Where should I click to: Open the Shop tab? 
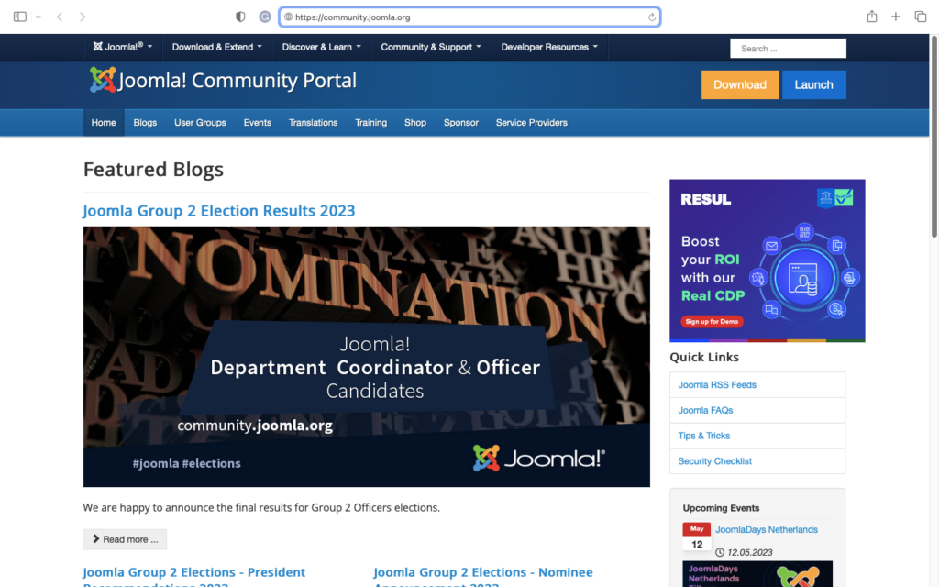[415, 123]
